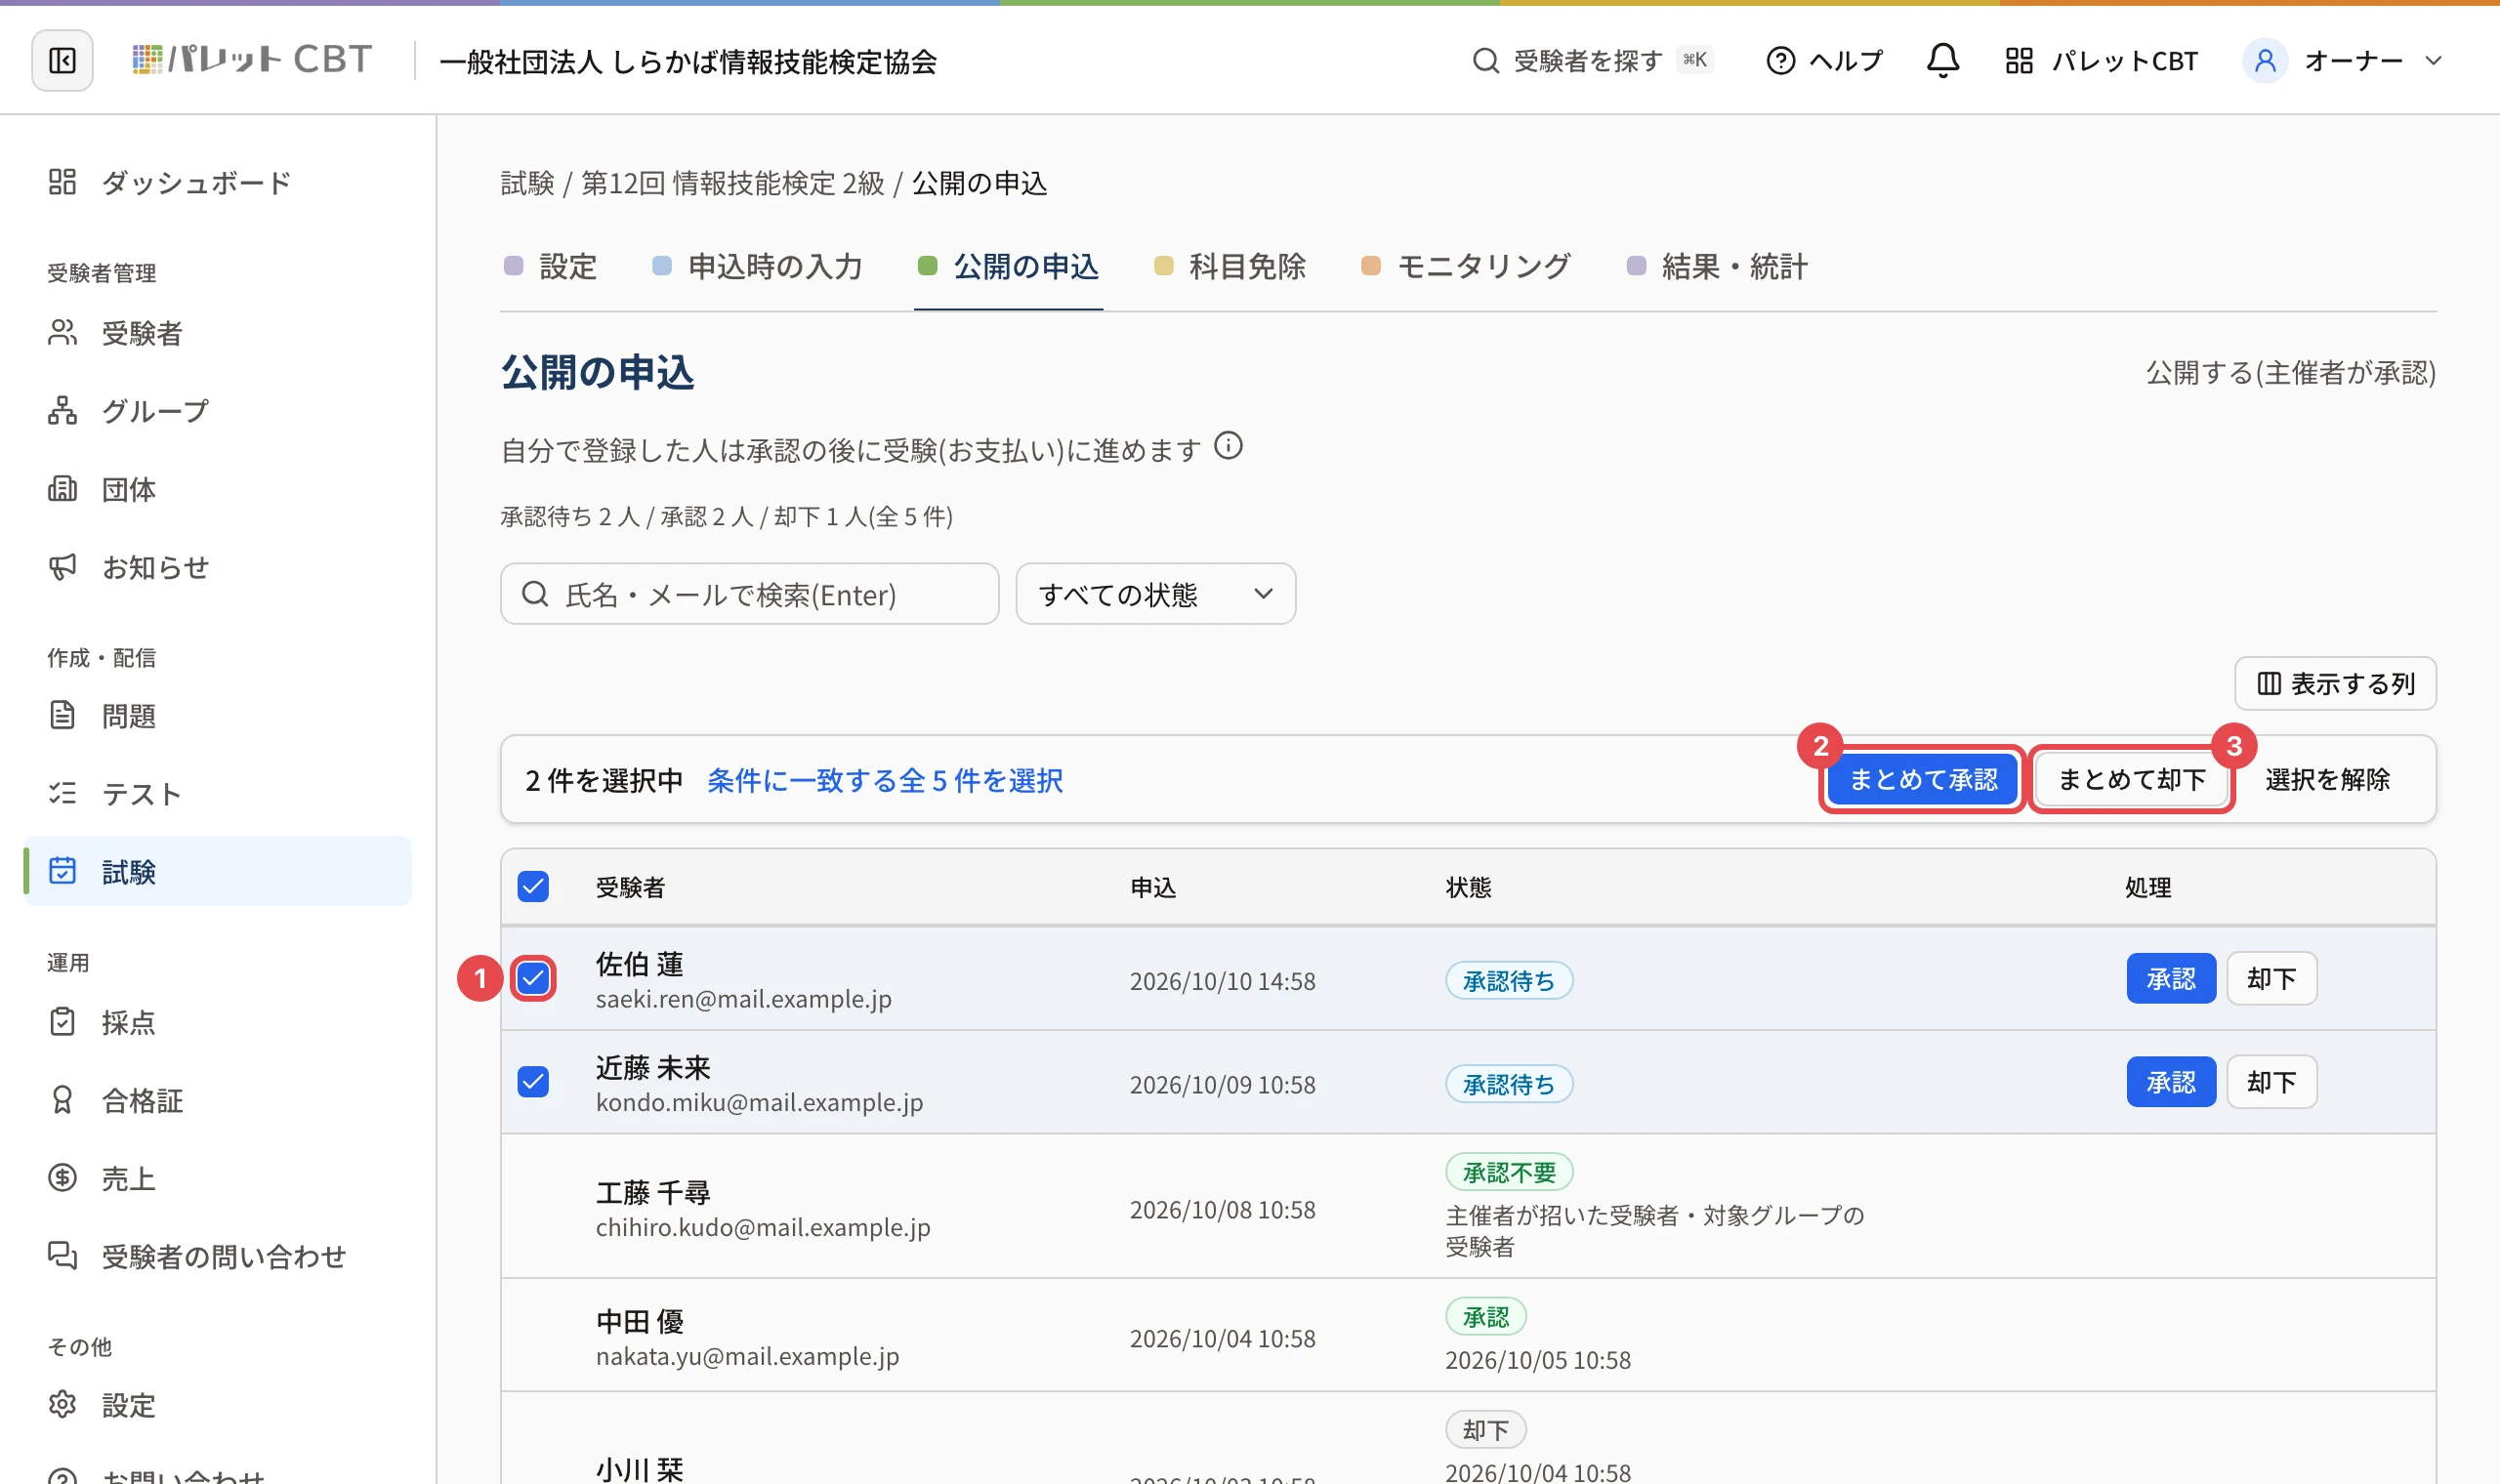Click the 承認待ち badge for 近藤 未来
Screen dimensions: 2500x1484
click(x=1509, y=1084)
